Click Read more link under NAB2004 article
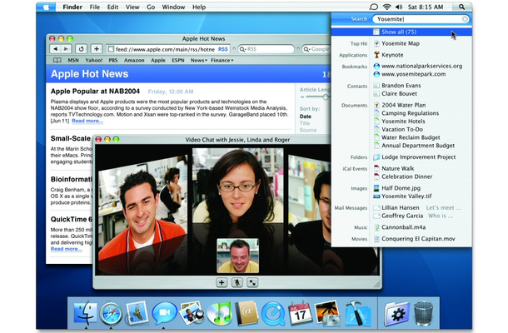 click(87, 121)
